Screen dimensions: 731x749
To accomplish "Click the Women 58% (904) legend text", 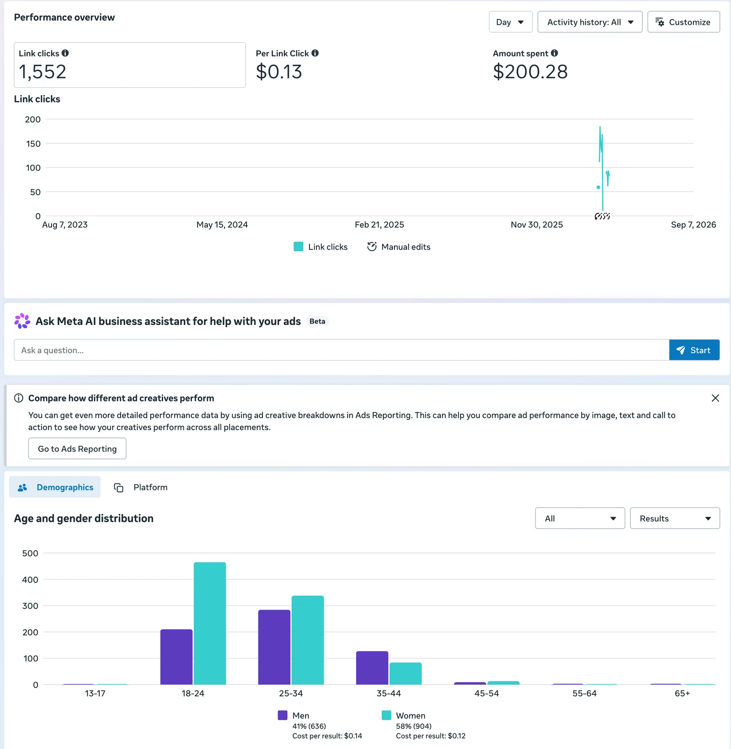I will coord(414,726).
